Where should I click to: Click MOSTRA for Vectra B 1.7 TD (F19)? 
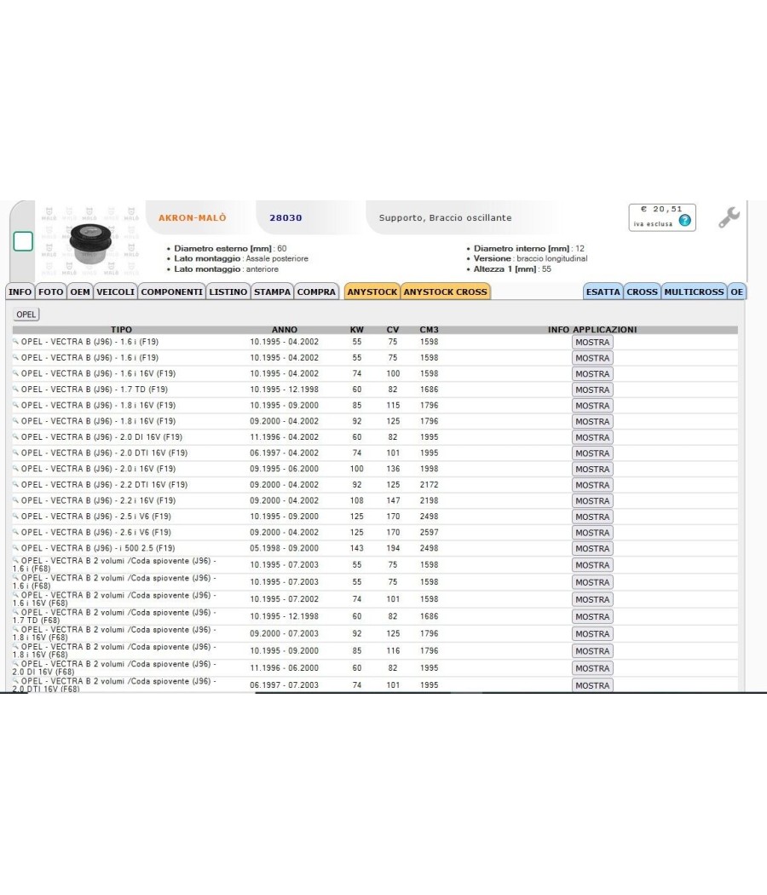coord(592,390)
